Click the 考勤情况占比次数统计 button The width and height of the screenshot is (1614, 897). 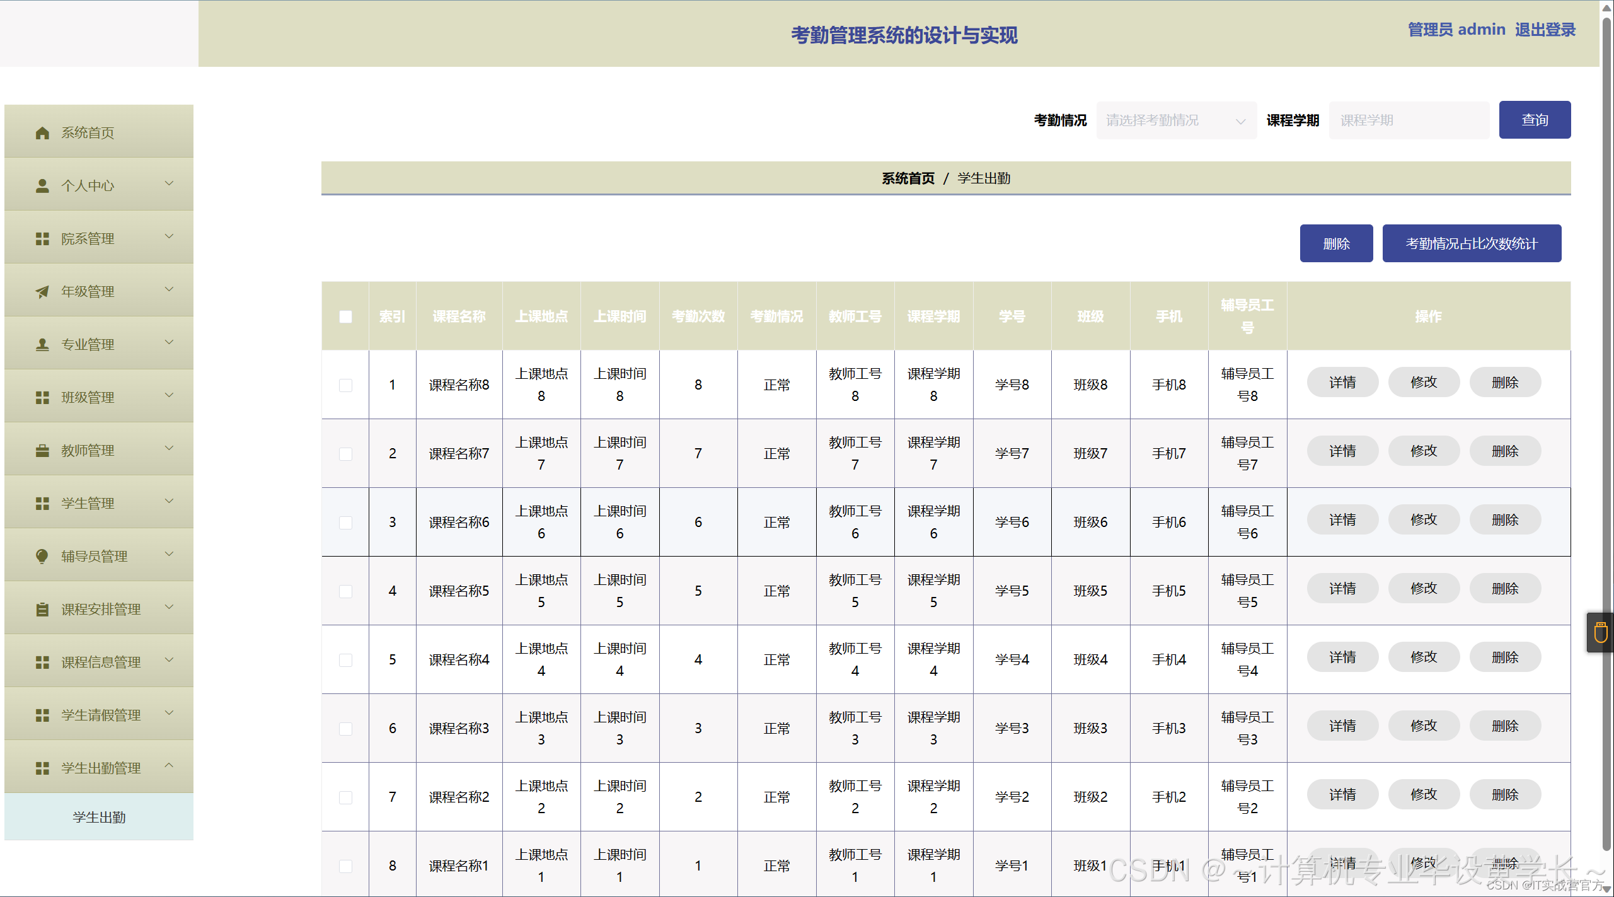pos(1471,244)
